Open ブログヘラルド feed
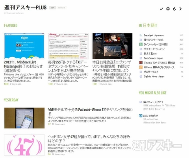189x158 pixels. [x=151, y=72]
